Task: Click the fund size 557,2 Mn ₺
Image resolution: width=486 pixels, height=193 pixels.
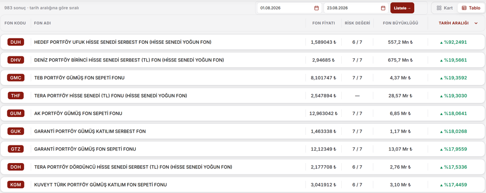Action: 400,42
